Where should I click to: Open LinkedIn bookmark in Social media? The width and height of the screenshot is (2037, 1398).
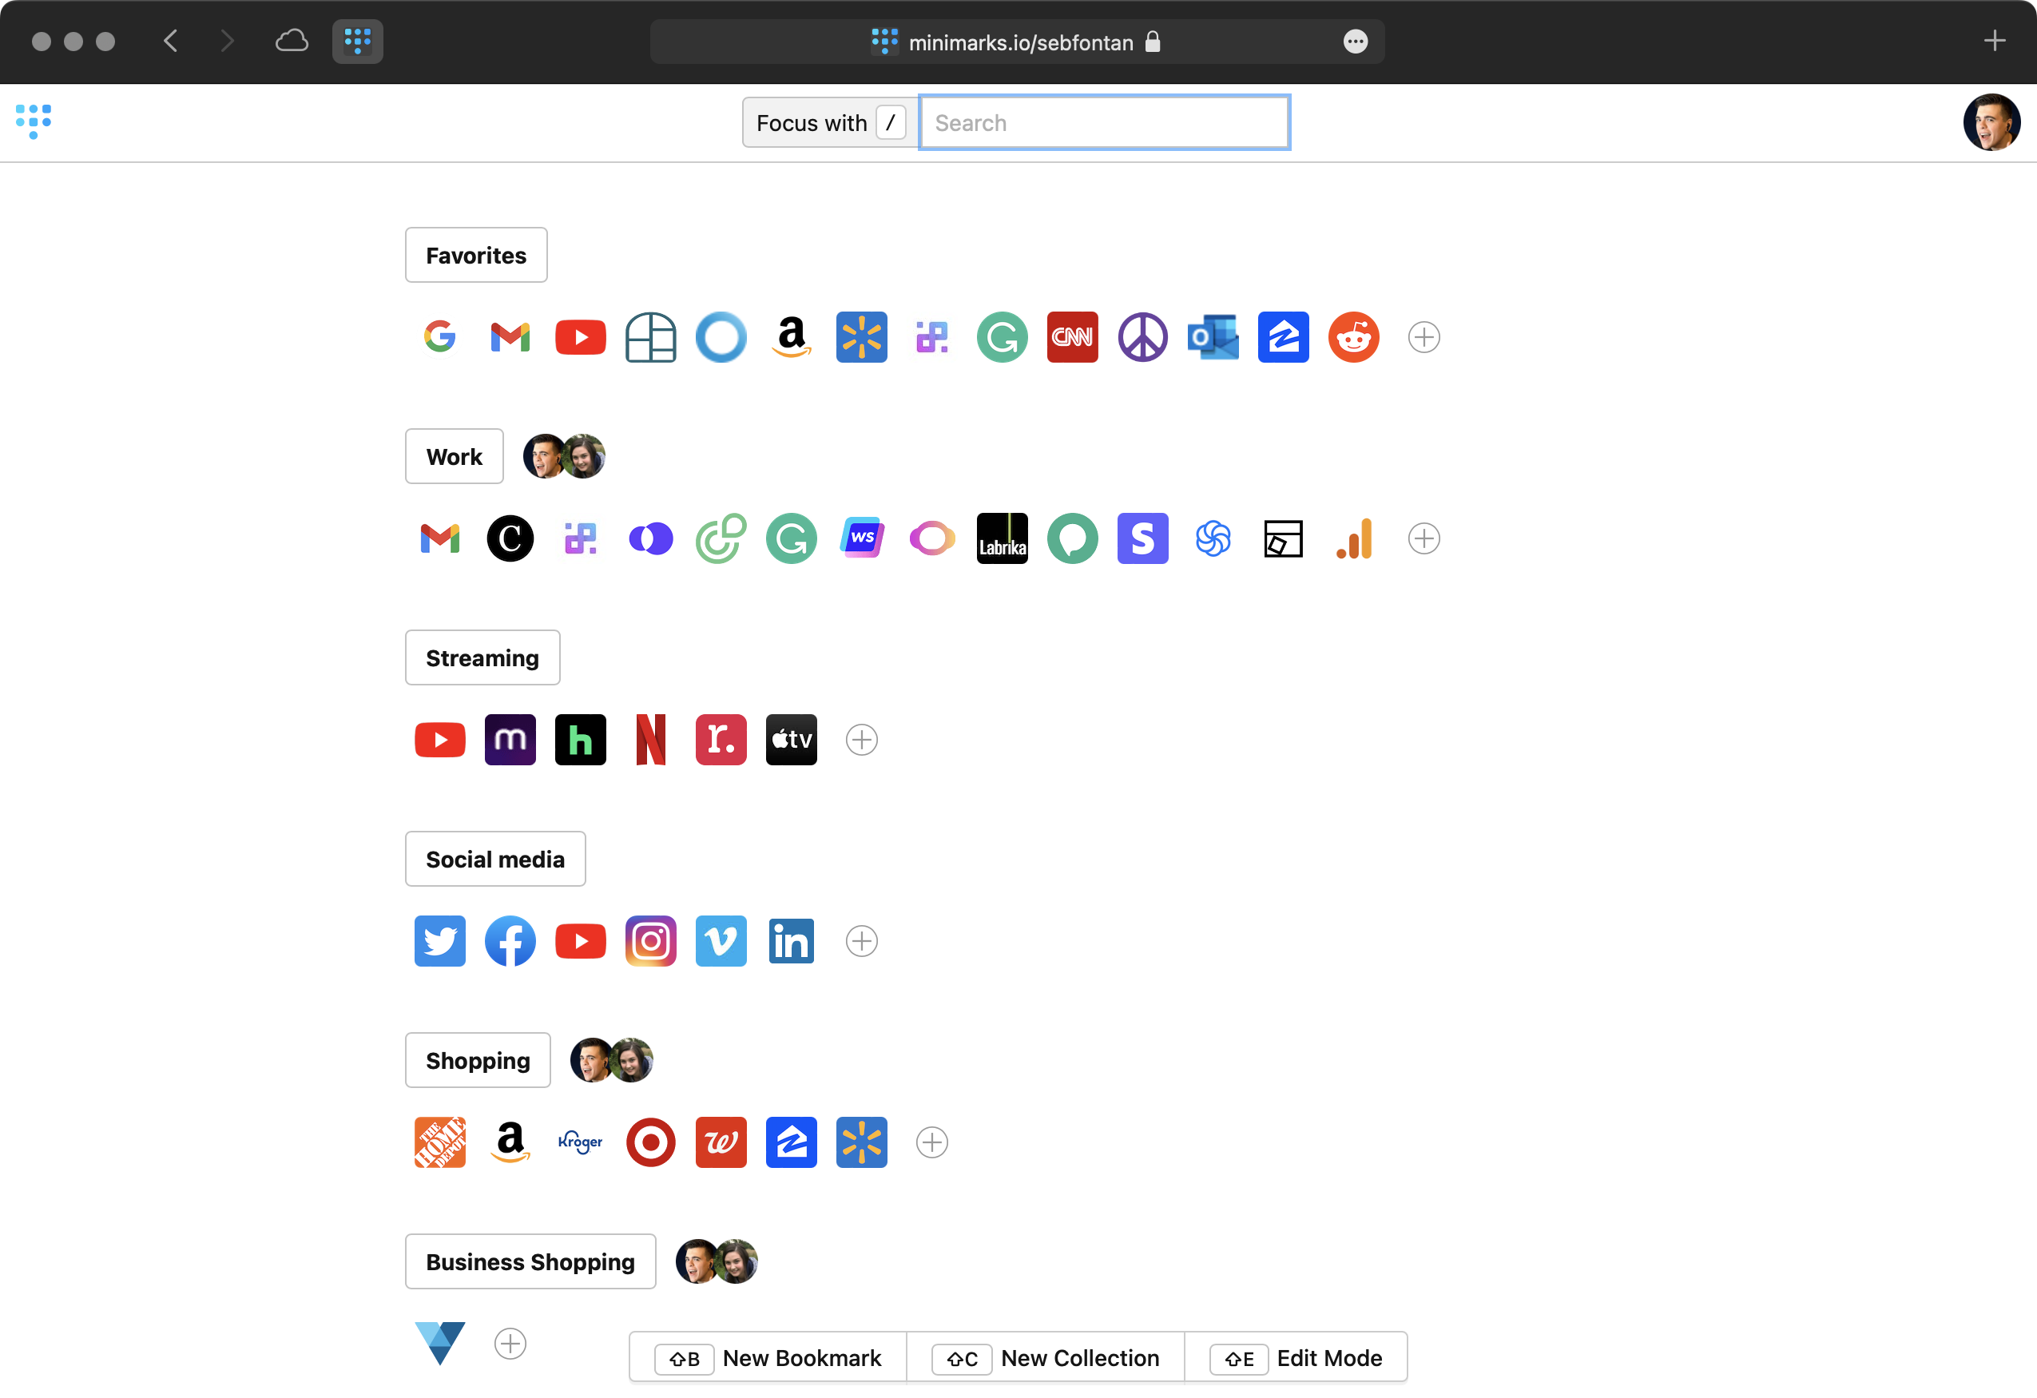(x=792, y=942)
